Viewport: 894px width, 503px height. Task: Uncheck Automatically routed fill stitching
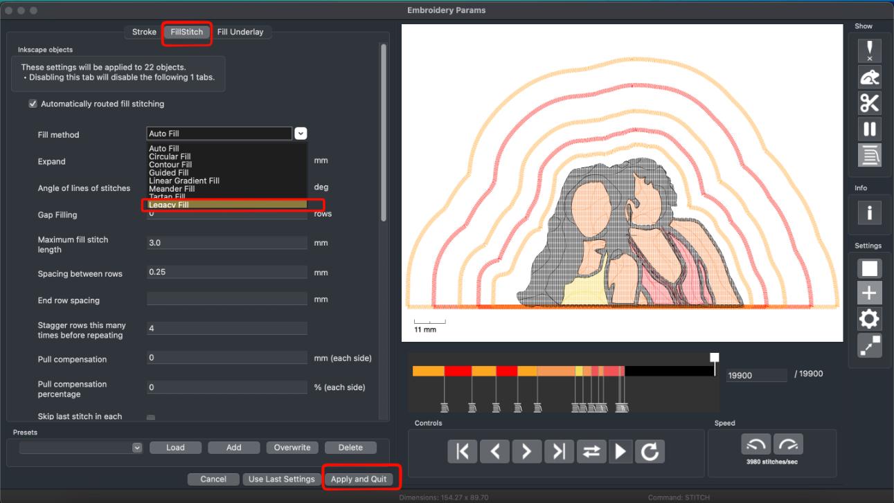[x=33, y=104]
